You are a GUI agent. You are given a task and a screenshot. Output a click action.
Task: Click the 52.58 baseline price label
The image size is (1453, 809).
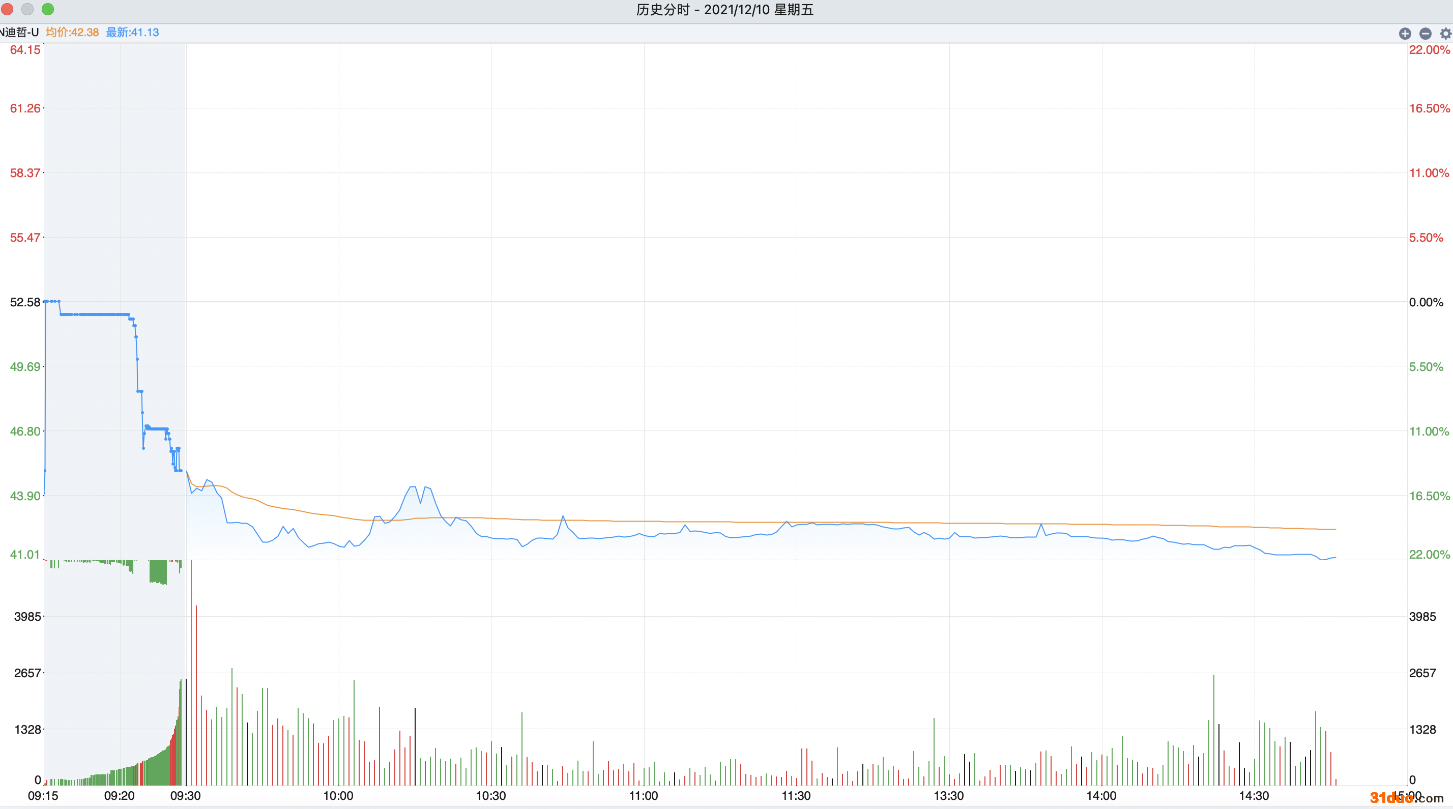coord(25,302)
